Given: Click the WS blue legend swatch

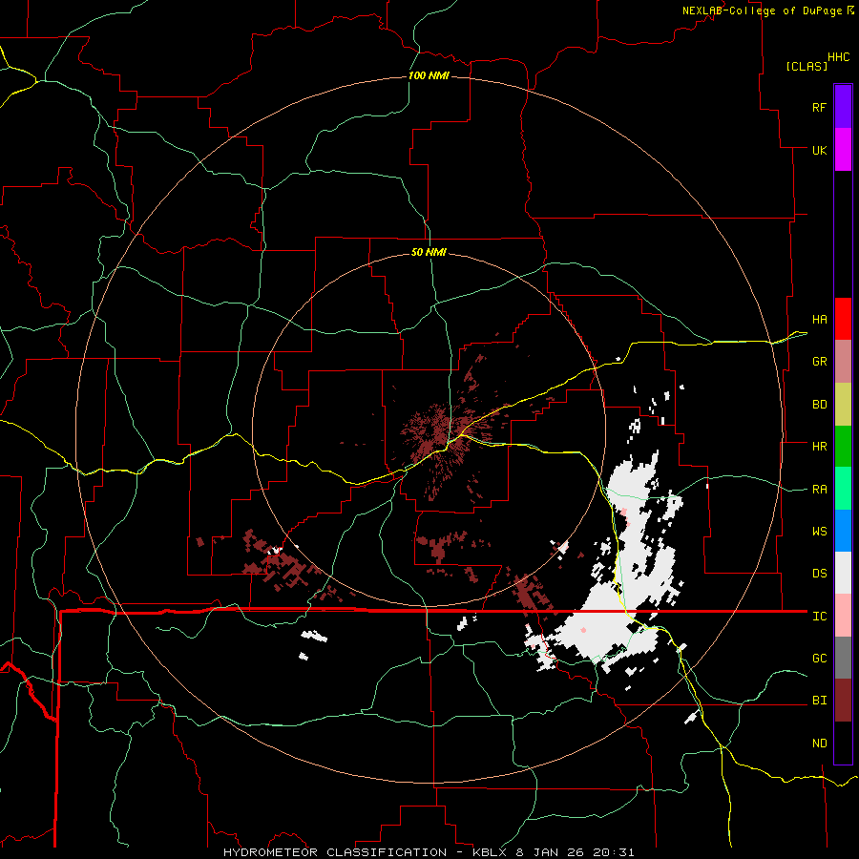Looking at the screenshot, I should pos(843,531).
